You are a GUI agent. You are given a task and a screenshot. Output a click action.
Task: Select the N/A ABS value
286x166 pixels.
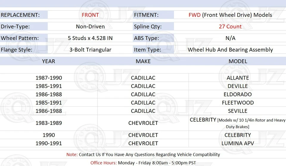coord(230,38)
